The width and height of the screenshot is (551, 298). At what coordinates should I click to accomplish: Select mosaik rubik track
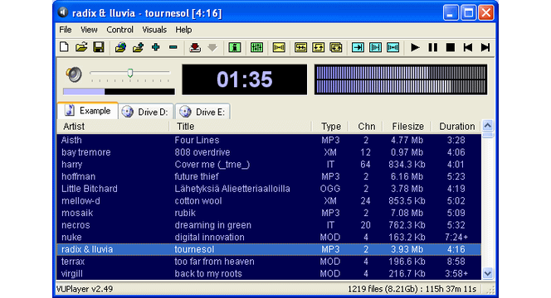pyautogui.click(x=269, y=214)
